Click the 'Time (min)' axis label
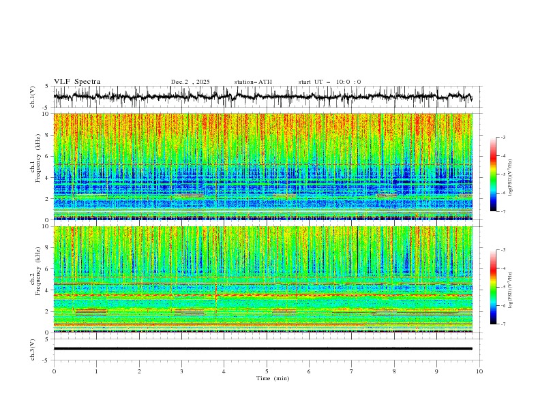Image resolution: width=540 pixels, height=417 pixels. pos(273,378)
